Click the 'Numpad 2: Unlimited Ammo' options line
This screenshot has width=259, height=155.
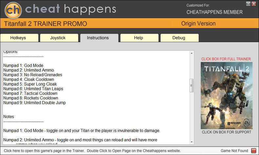click(x=29, y=70)
